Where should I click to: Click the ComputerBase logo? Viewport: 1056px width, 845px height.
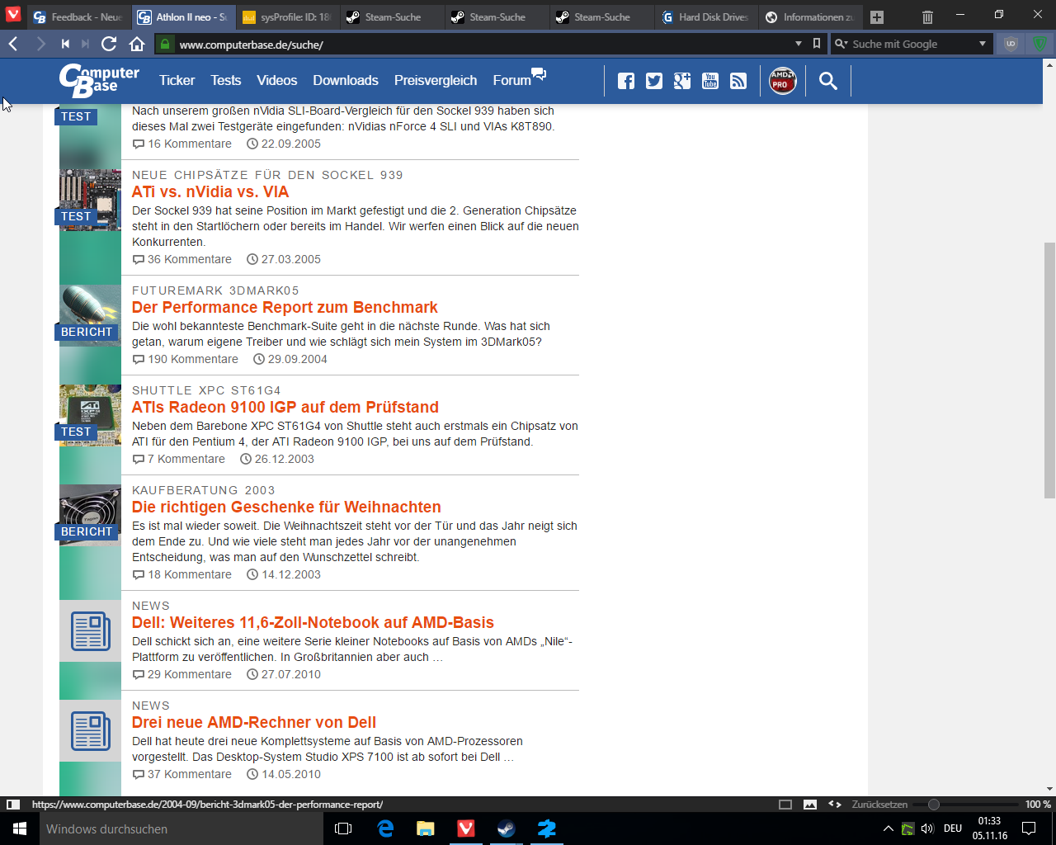(99, 80)
